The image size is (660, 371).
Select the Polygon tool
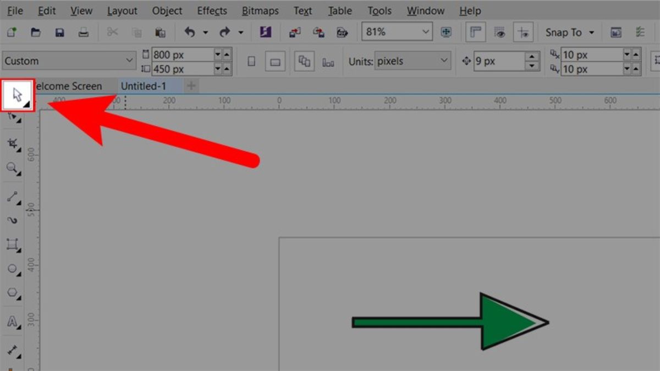(13, 294)
